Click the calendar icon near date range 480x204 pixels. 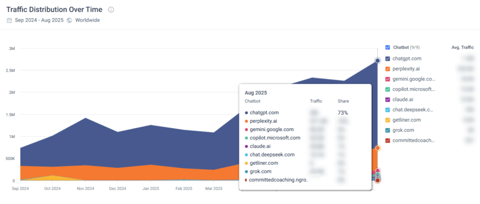point(9,20)
